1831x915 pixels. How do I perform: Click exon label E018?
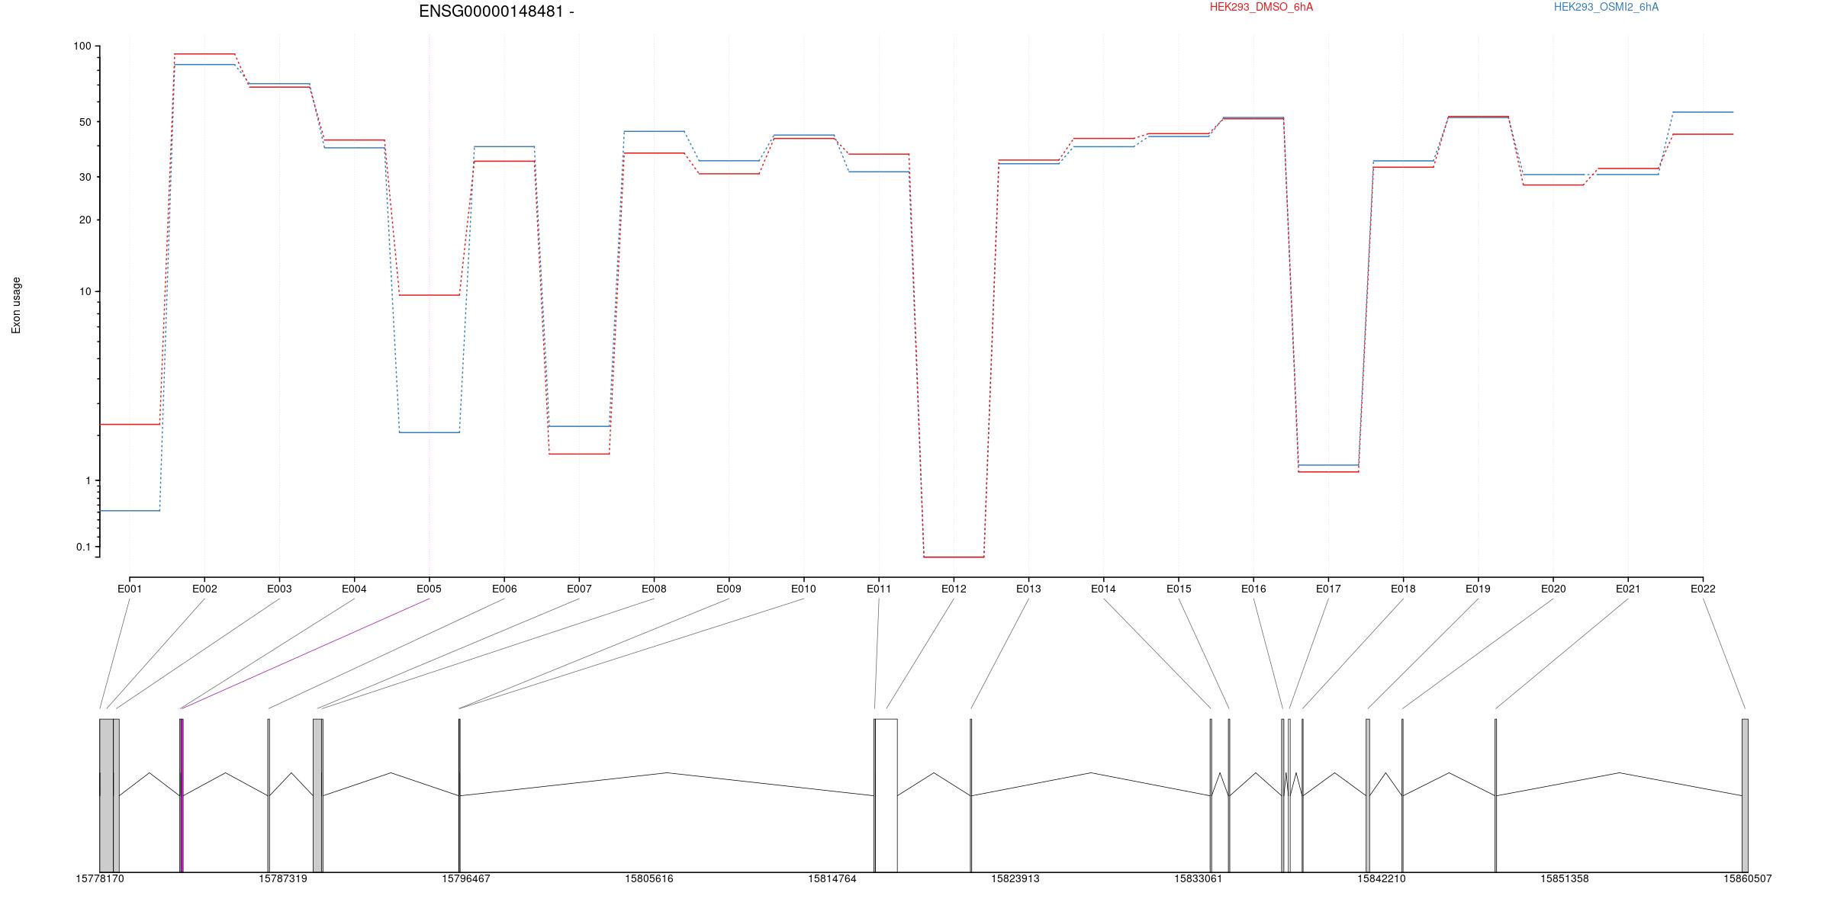coord(1403,589)
